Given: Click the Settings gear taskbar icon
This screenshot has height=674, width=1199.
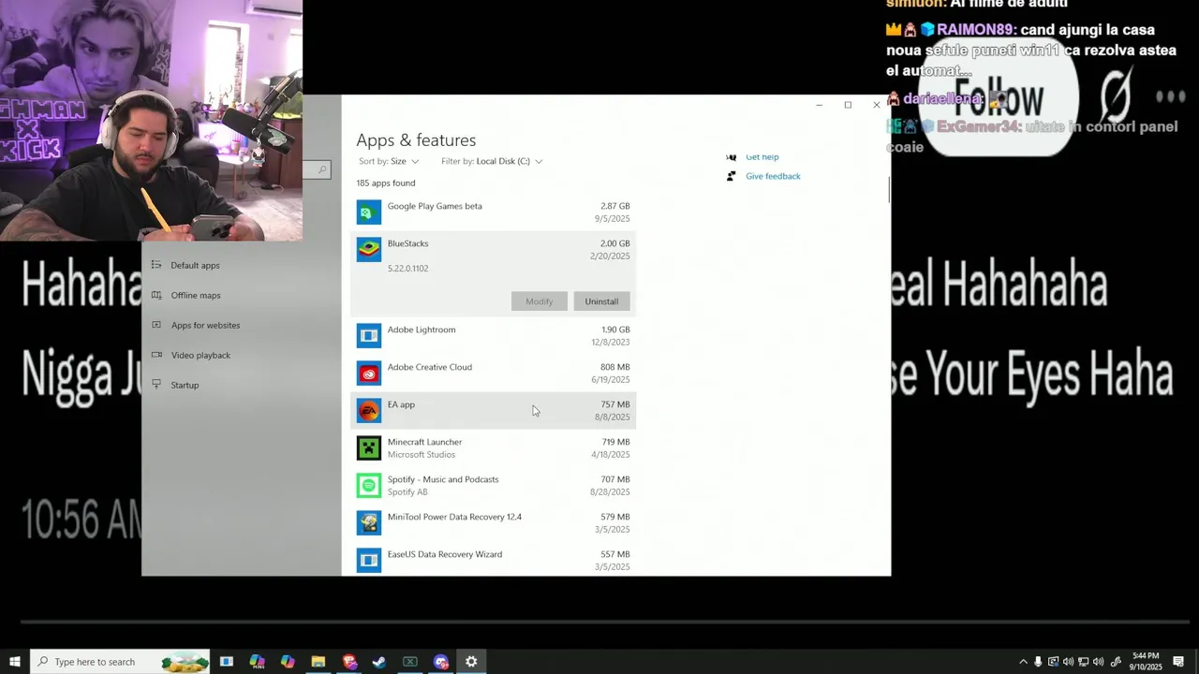Looking at the screenshot, I should pyautogui.click(x=471, y=662).
